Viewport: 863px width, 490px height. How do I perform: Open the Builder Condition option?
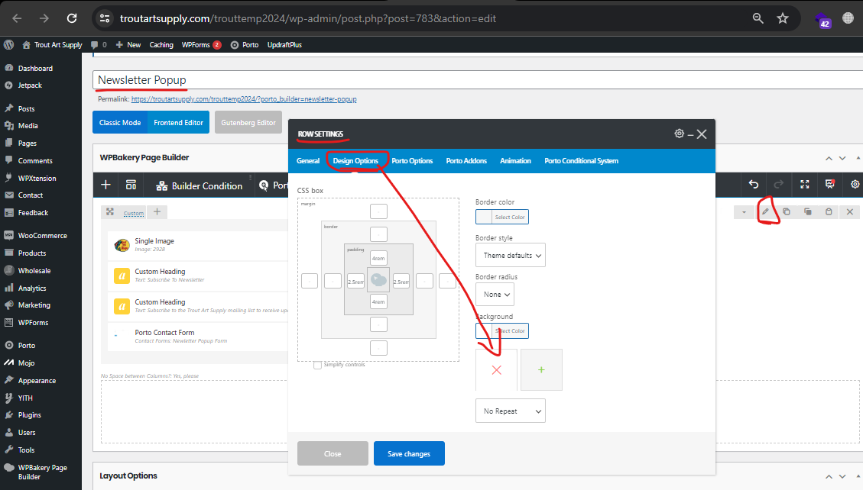click(200, 185)
